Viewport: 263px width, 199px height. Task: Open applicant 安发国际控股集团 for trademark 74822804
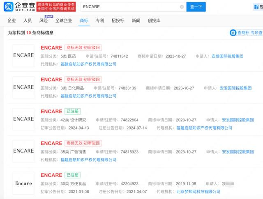point(238,120)
